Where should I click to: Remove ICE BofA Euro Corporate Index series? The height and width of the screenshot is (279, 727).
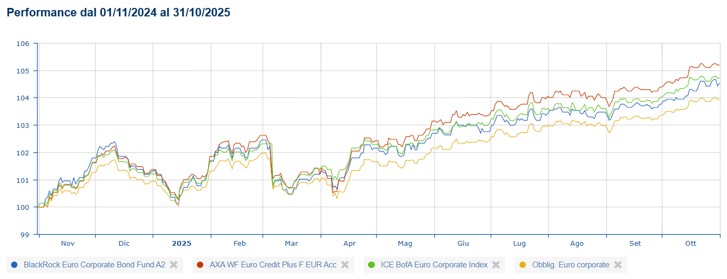[496, 265]
